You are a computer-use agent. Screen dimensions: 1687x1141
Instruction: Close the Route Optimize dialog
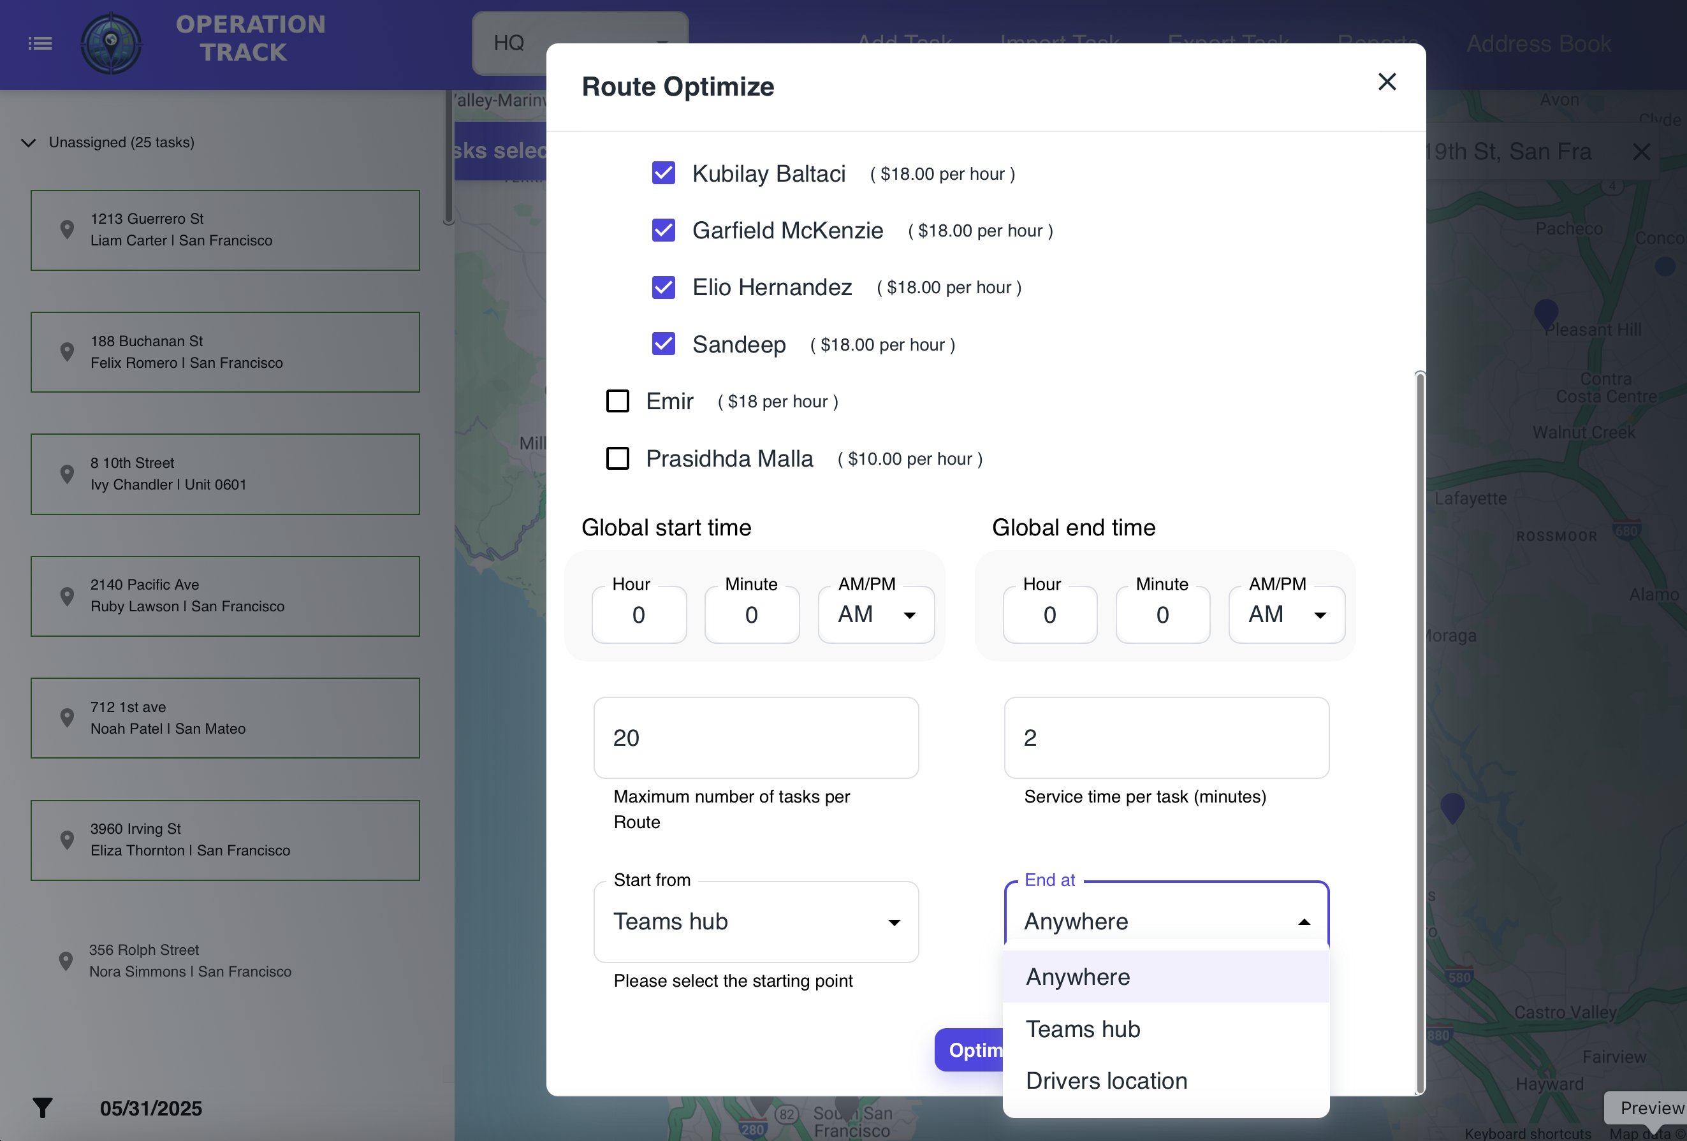tap(1387, 82)
